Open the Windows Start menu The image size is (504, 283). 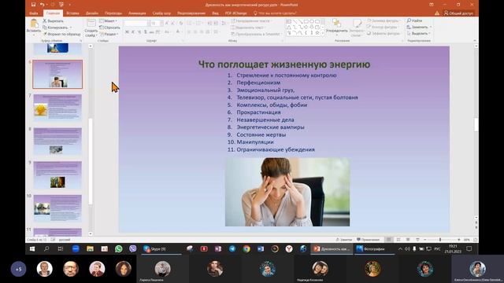point(32,248)
